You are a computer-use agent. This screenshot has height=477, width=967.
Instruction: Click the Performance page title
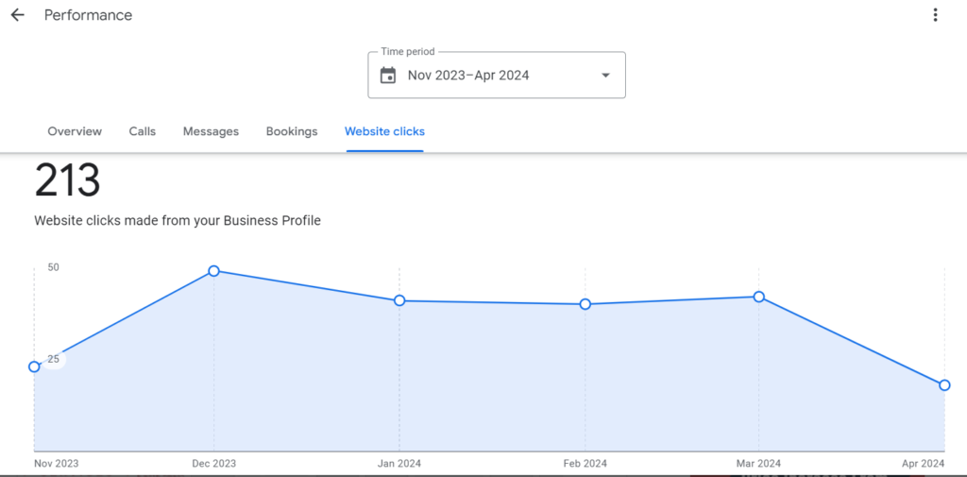pyautogui.click(x=88, y=15)
